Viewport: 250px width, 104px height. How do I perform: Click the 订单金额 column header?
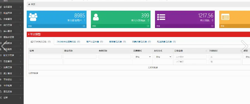(x=190, y=51)
